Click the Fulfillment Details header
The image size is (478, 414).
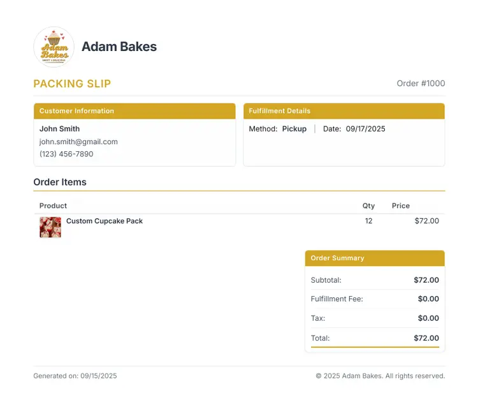coord(280,111)
